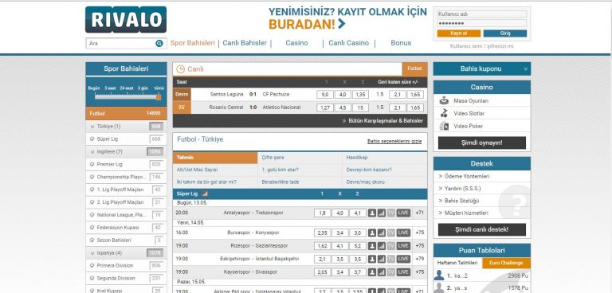Image resolution: width=612 pixels, height=293 pixels.
Task: Open statistics chart icon for Eskişehirspor match
Action: click(x=382, y=259)
